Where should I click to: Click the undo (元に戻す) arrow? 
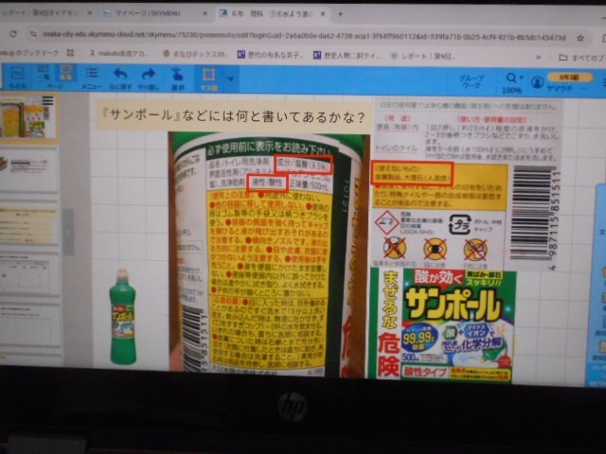[120, 78]
